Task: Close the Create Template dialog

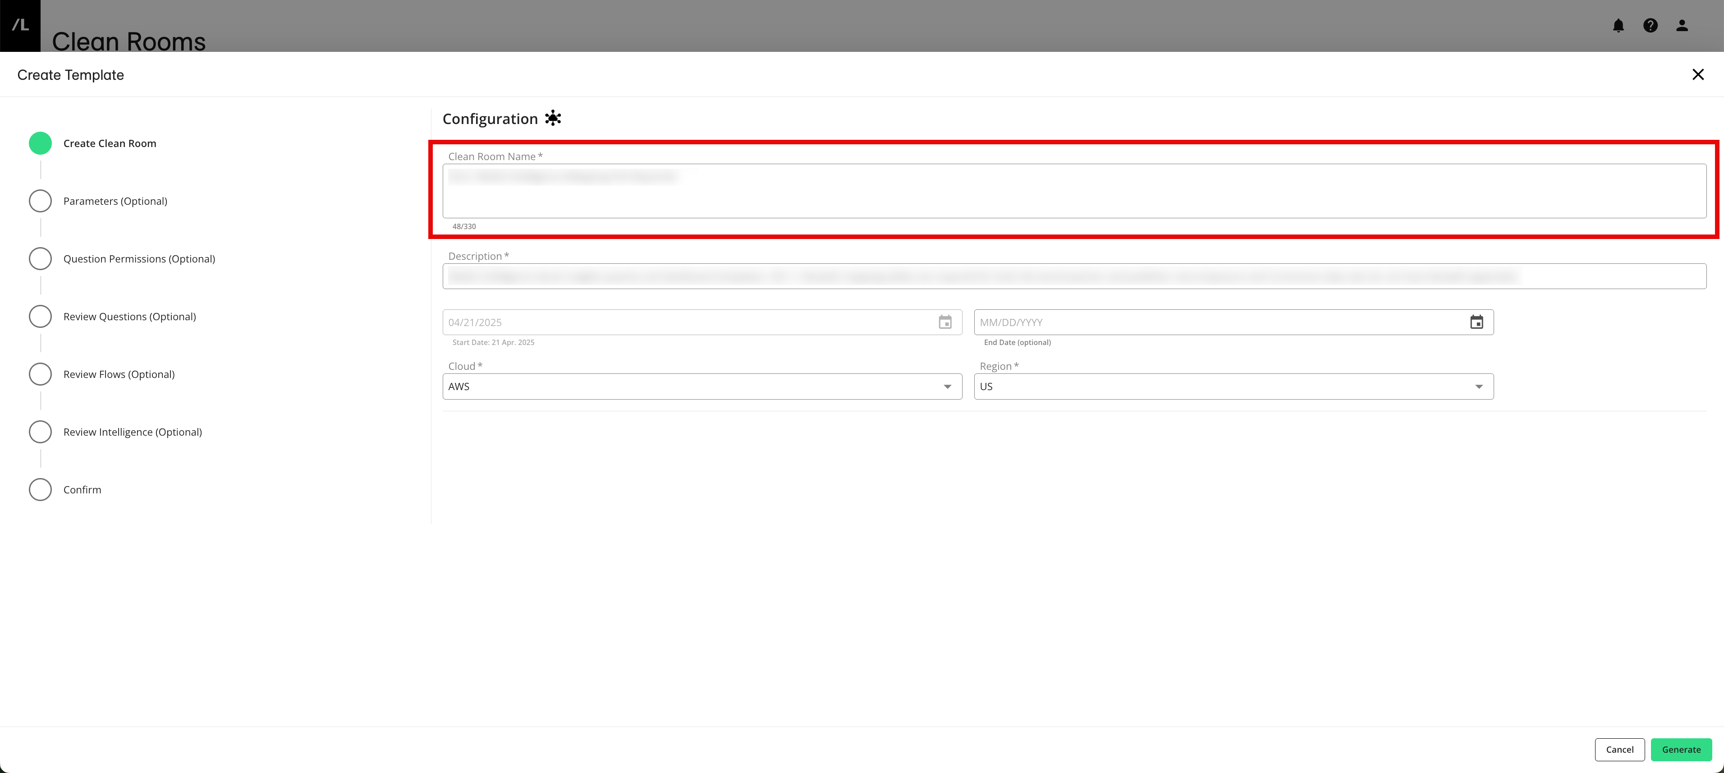Action: 1699,74
